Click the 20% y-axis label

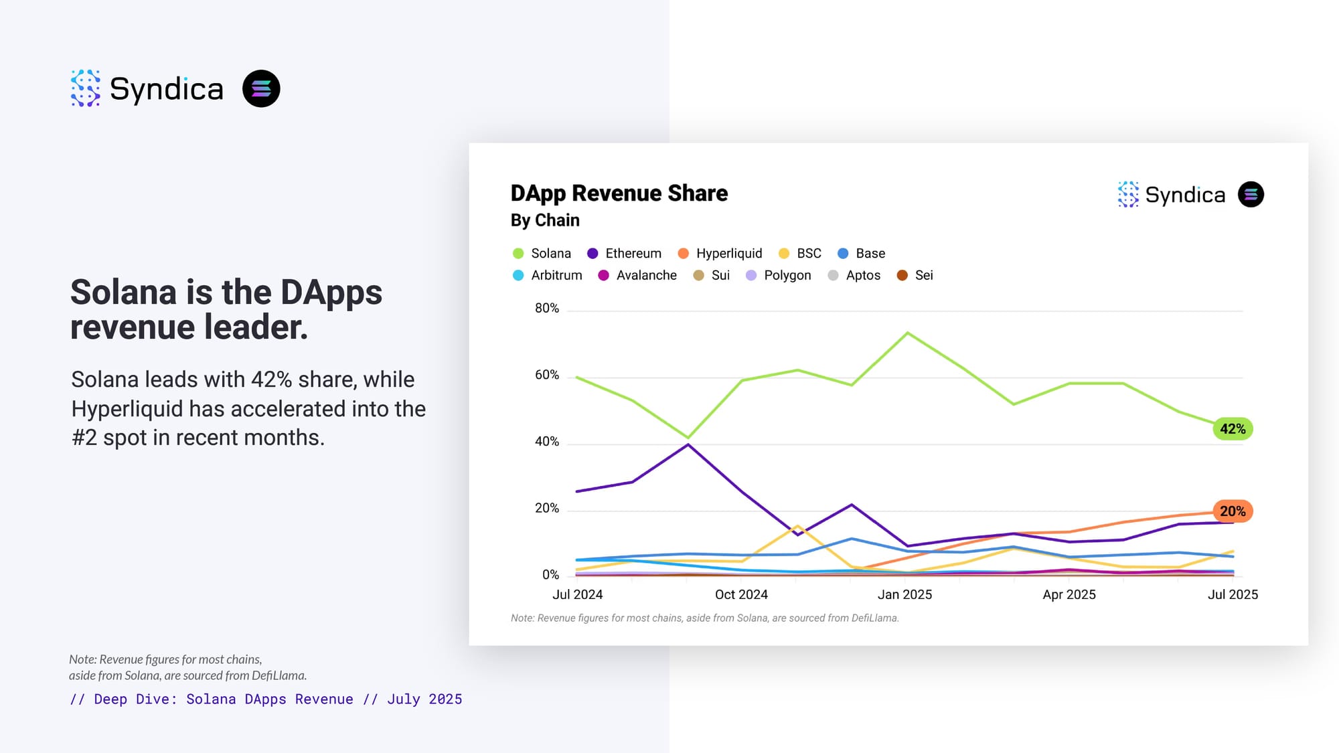(x=546, y=509)
